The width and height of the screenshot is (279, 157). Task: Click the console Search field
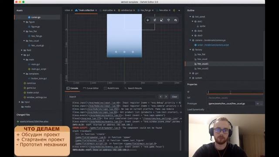[112, 97]
